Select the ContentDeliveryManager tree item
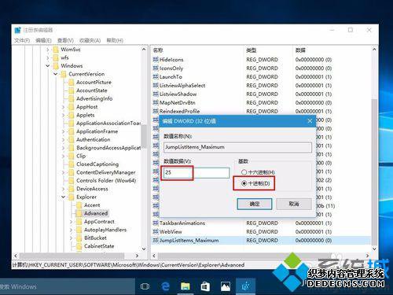Screen dimensions: 393x295 [106, 172]
